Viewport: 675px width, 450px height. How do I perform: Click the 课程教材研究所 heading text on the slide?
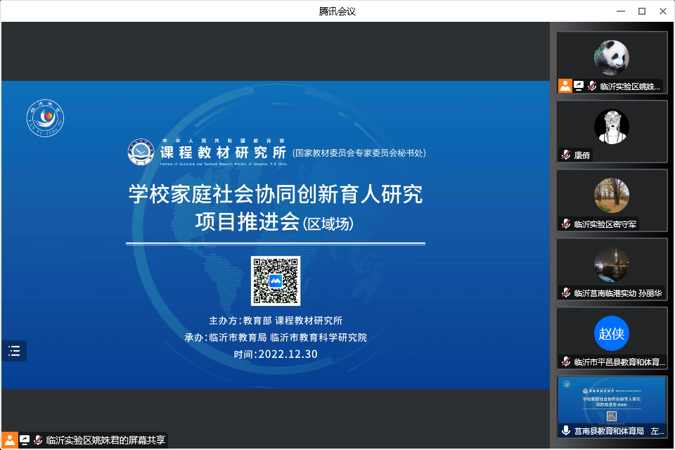point(223,153)
